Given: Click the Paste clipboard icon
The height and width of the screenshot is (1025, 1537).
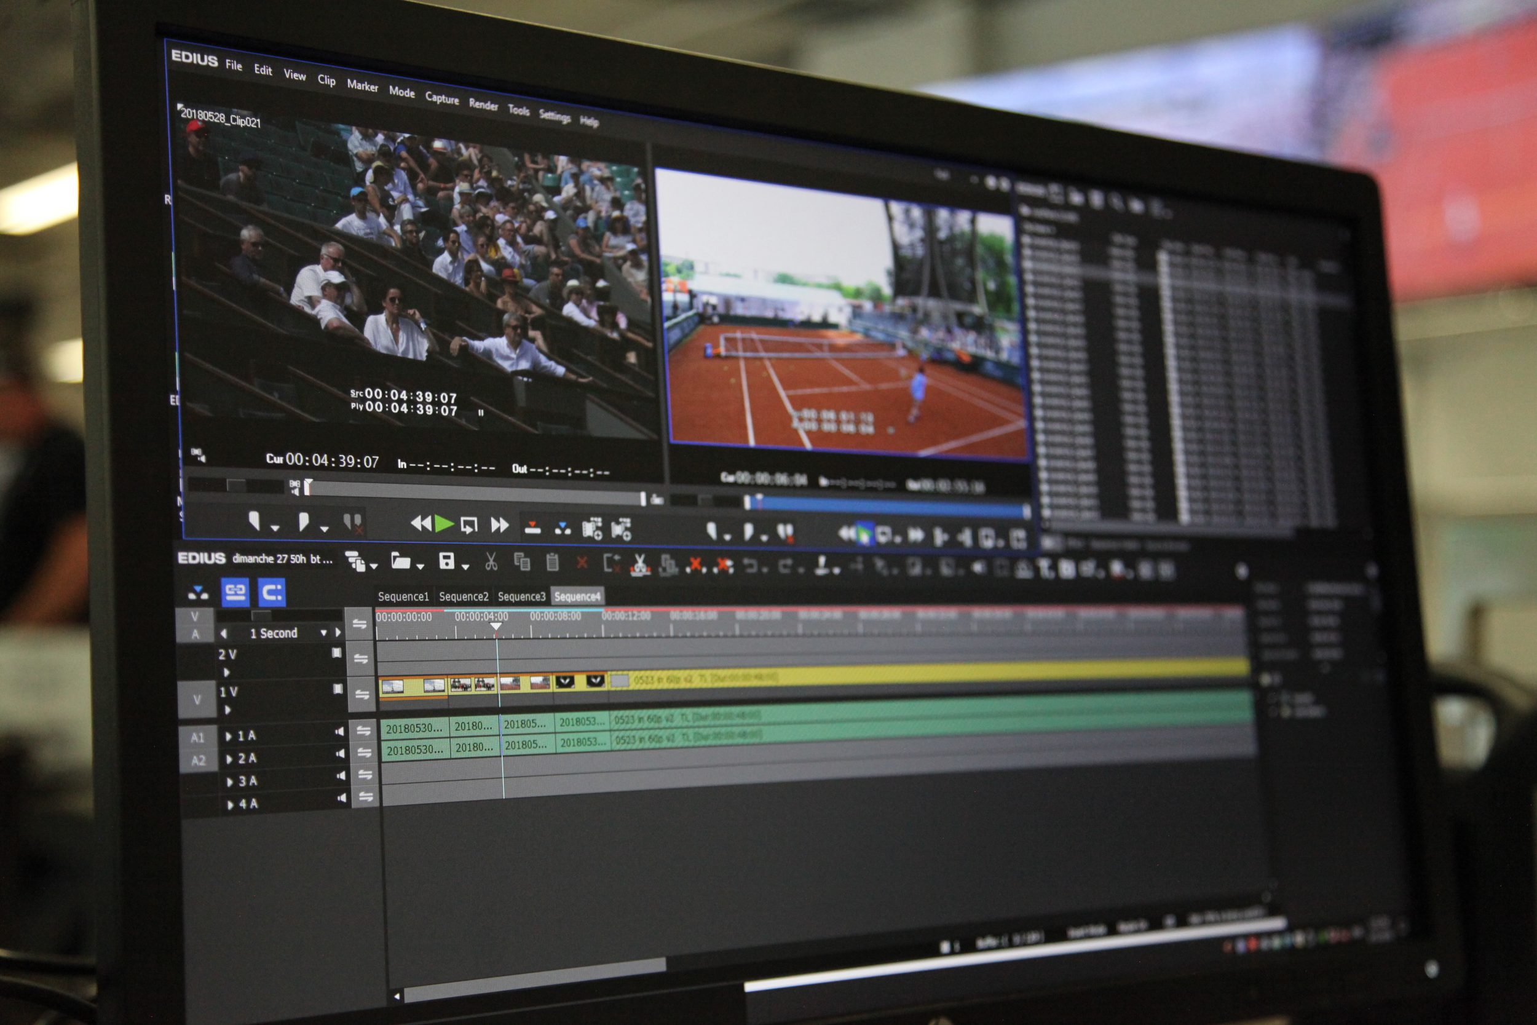Looking at the screenshot, I should (551, 562).
